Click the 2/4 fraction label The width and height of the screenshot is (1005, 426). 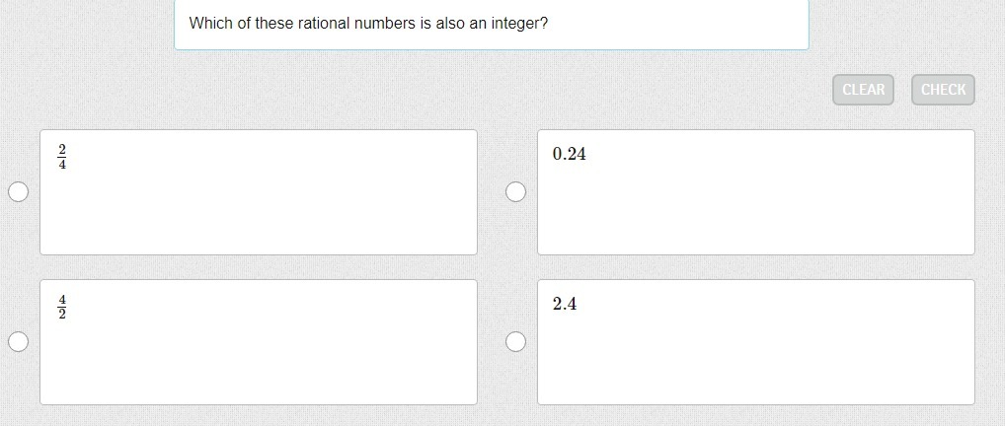pyautogui.click(x=62, y=157)
